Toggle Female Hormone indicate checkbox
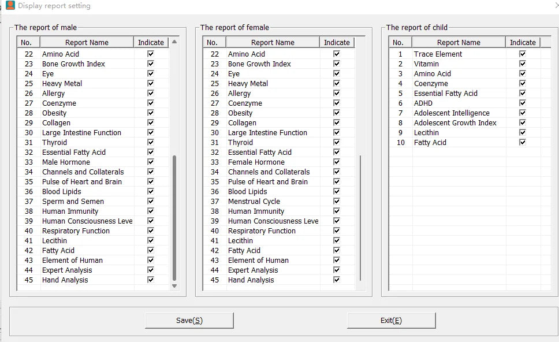Screen dimensions: 559x342 (x=337, y=162)
